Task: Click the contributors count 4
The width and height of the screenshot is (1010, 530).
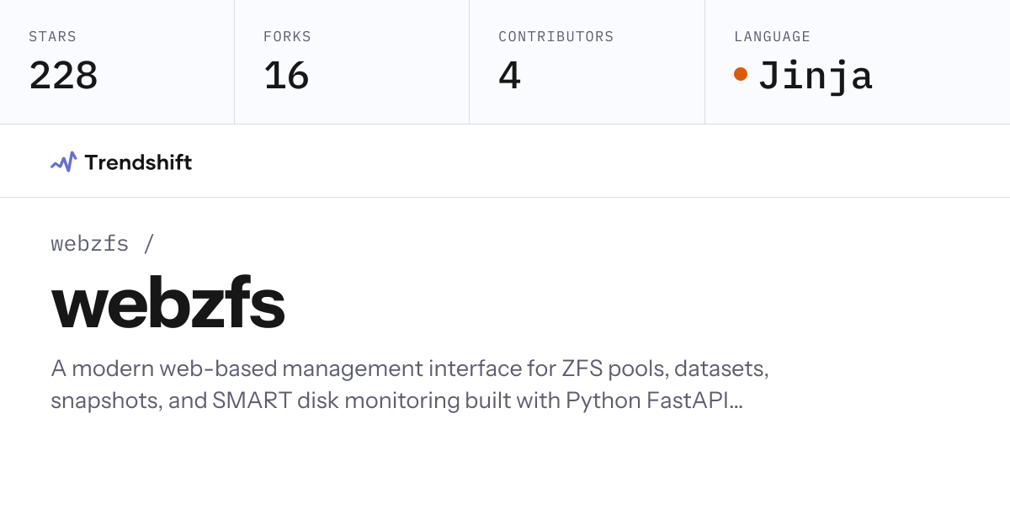Action: 509,76
